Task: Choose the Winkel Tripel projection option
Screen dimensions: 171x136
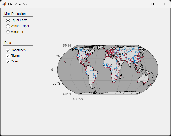Action: pyautogui.click(x=8, y=26)
